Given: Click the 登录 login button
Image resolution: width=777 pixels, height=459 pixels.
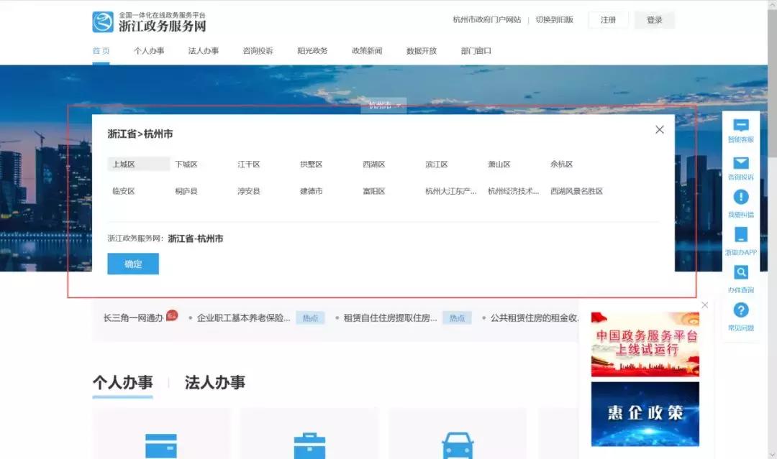Looking at the screenshot, I should [x=653, y=19].
